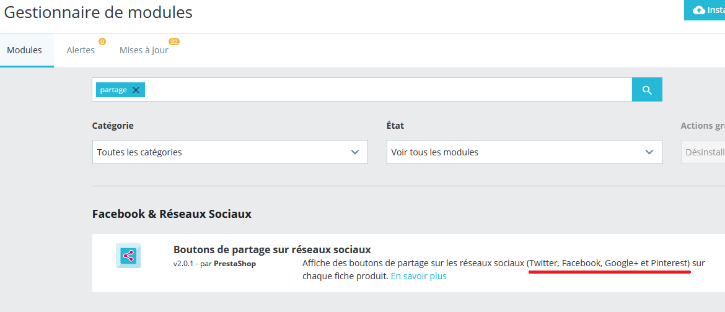725x312 pixels.
Task: Go to the Mises à jour tab
Action: coord(144,50)
